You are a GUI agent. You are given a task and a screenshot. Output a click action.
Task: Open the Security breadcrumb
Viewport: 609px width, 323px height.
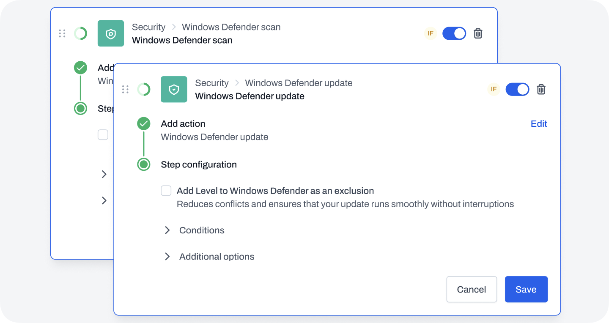212,83
